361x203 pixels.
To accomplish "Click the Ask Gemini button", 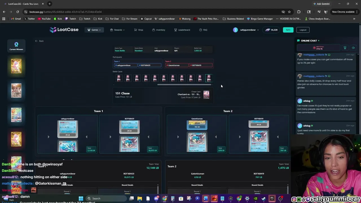I will click(321, 4).
